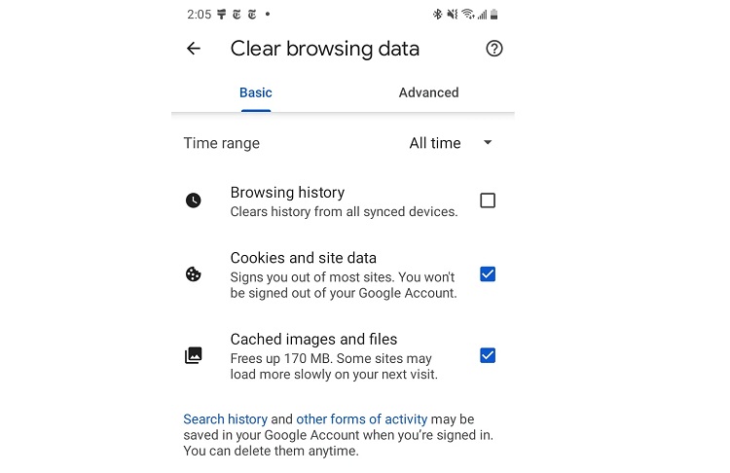Viewport: 730px width, 473px height.
Task: Tap the back arrow icon
Action: 194,49
